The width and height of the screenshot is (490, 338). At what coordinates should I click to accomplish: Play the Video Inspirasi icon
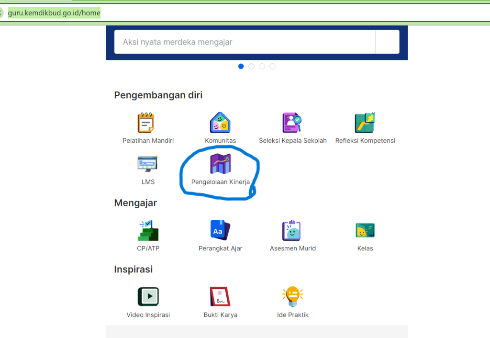point(148,297)
